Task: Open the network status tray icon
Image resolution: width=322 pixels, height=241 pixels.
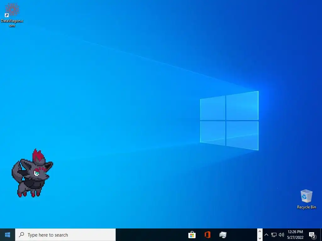Action: coord(274,235)
